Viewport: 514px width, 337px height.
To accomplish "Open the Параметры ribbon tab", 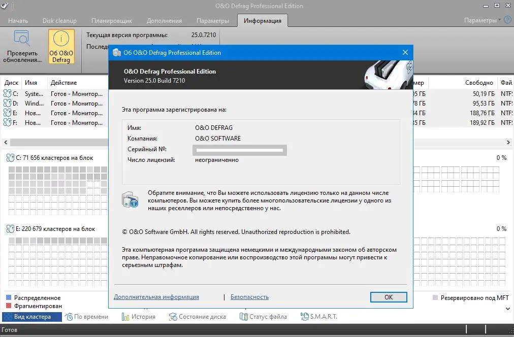I will [212, 21].
